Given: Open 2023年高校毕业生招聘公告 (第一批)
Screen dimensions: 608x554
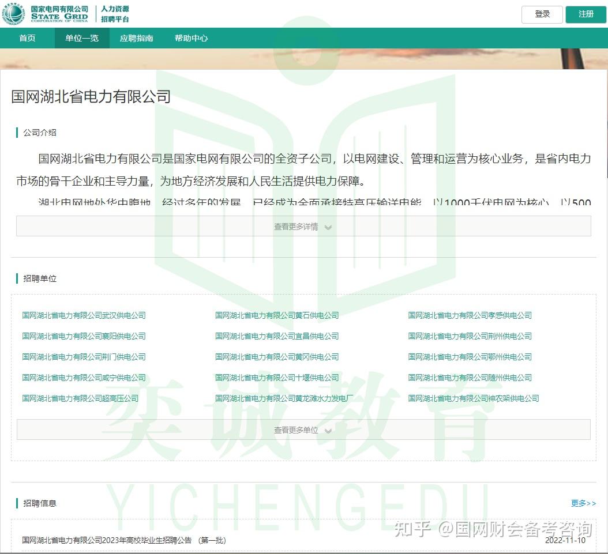Looking at the screenshot, I should pyautogui.click(x=123, y=540).
